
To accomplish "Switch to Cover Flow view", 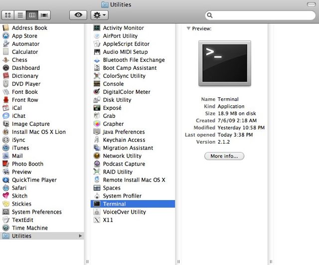I will (45, 15).
